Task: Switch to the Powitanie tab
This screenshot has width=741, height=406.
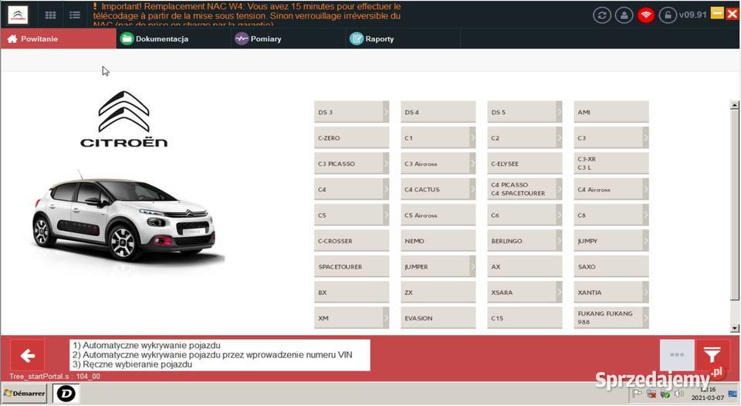Action: pyautogui.click(x=58, y=39)
